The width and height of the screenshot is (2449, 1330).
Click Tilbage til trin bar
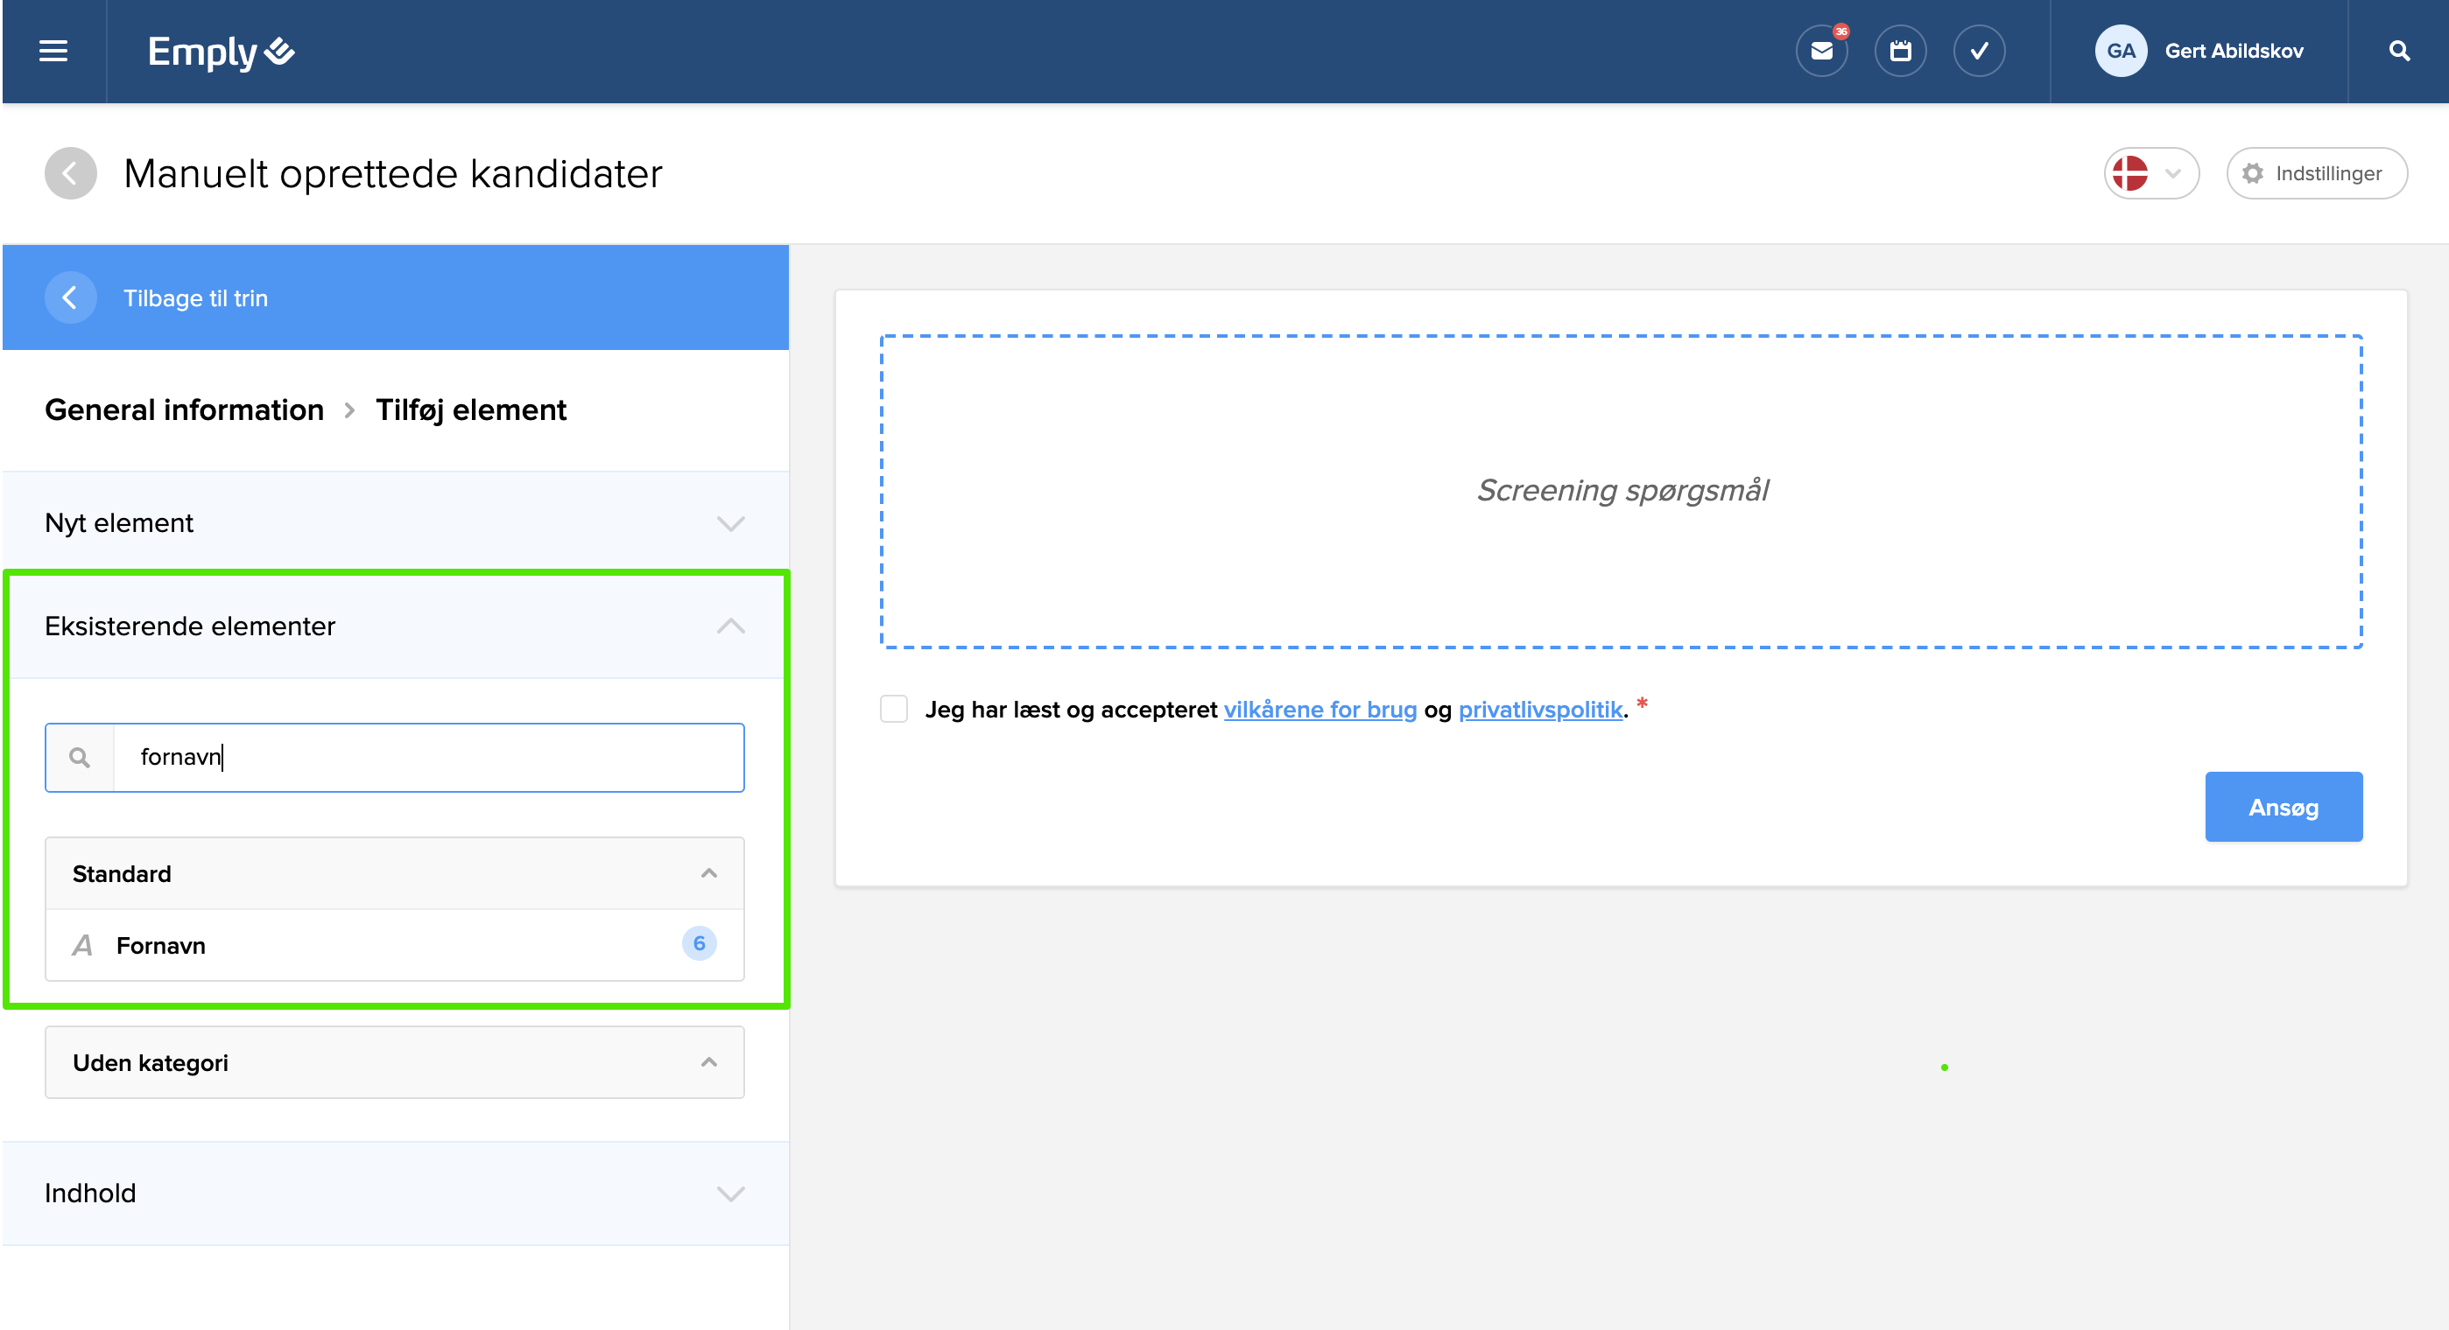point(195,298)
